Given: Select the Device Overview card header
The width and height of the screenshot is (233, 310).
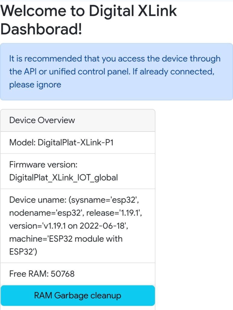Looking at the screenshot, I should click(42, 120).
